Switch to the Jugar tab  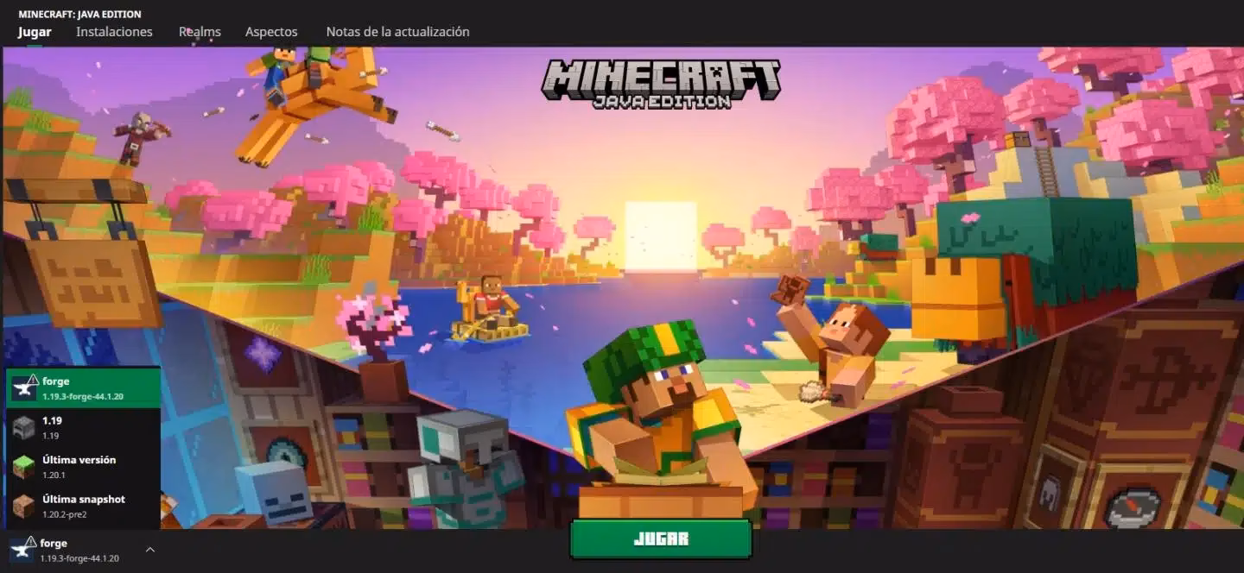click(35, 32)
